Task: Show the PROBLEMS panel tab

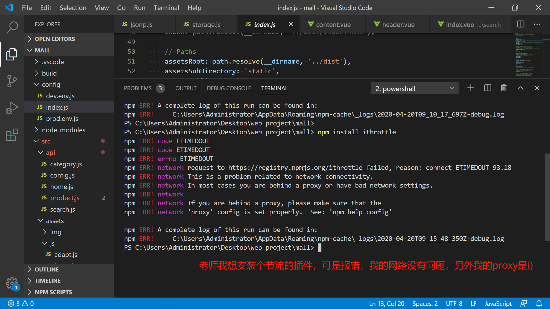Action: pos(138,88)
